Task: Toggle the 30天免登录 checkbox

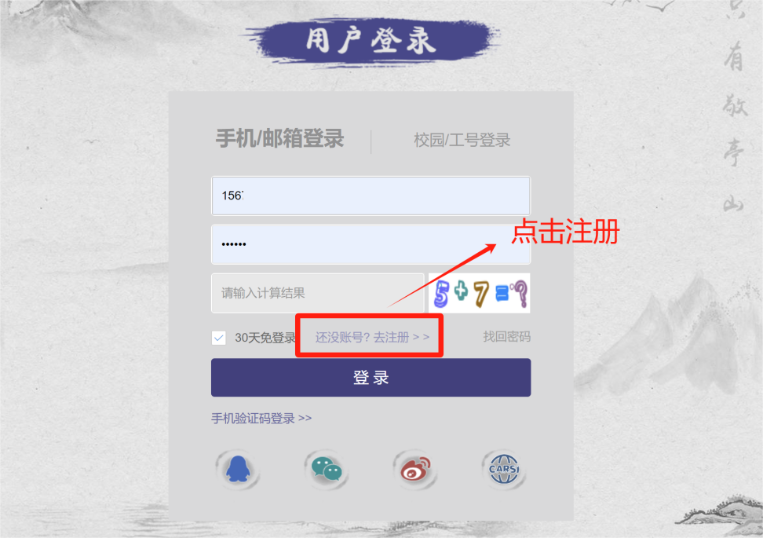Action: (218, 338)
